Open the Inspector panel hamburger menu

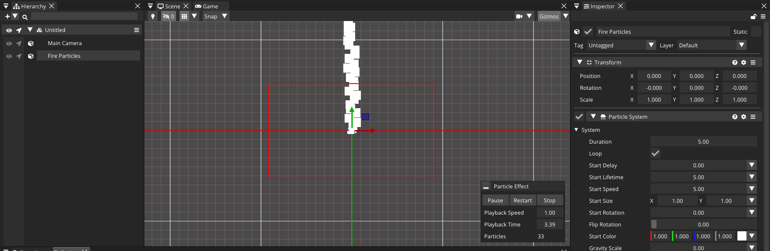point(763,17)
